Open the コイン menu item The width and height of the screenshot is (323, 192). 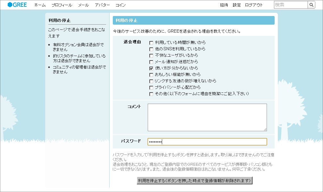[x=120, y=5]
